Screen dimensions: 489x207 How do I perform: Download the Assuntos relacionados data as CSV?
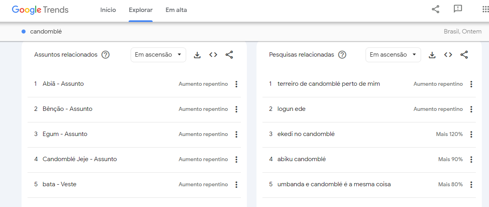pyautogui.click(x=197, y=55)
